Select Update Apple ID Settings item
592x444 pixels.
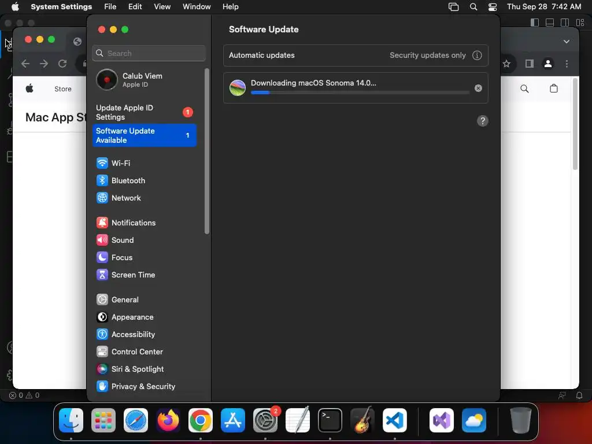pos(144,112)
